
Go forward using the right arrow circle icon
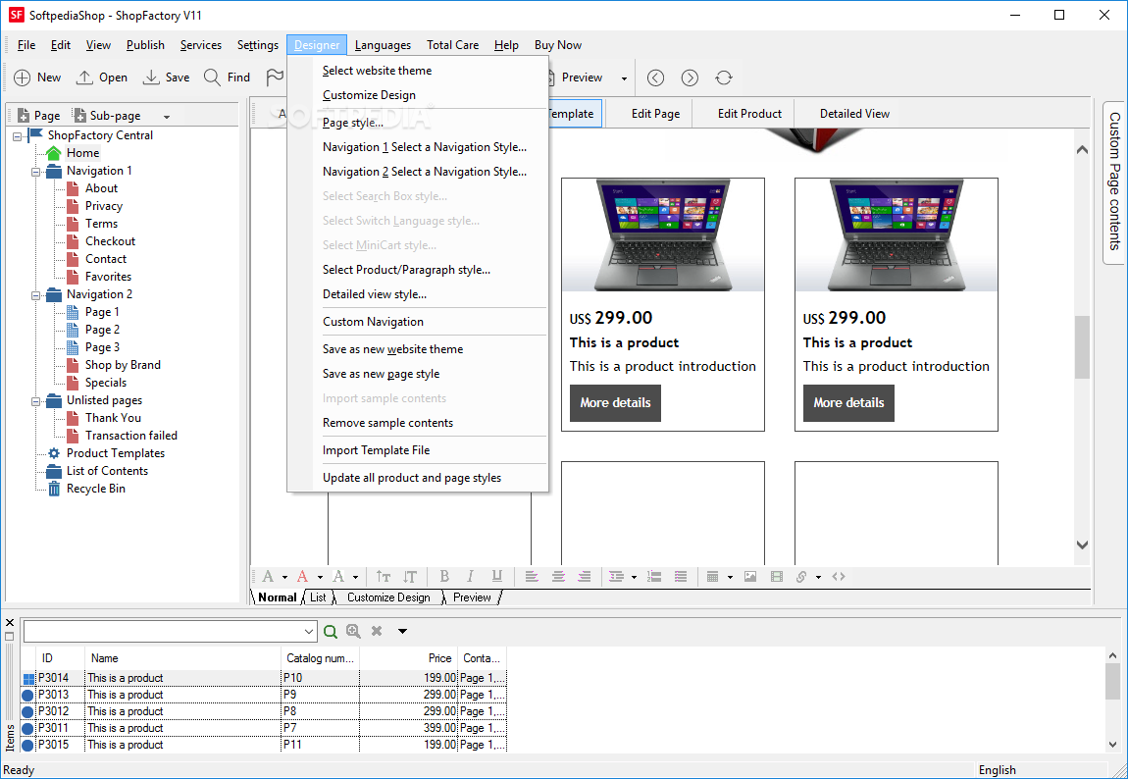[690, 78]
